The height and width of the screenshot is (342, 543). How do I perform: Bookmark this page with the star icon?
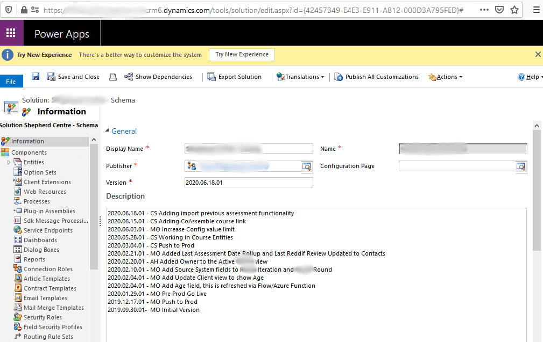[514, 10]
